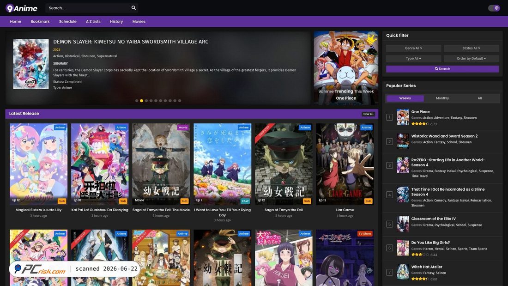Click the Saga of Tanya the Evil title
Image resolution: width=508 pixels, height=286 pixels.
point(284,210)
